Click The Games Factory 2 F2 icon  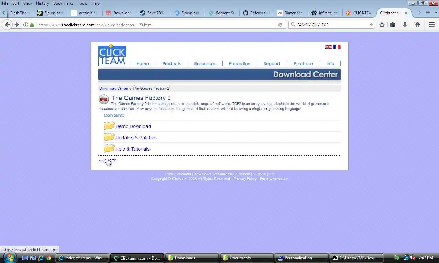104,99
